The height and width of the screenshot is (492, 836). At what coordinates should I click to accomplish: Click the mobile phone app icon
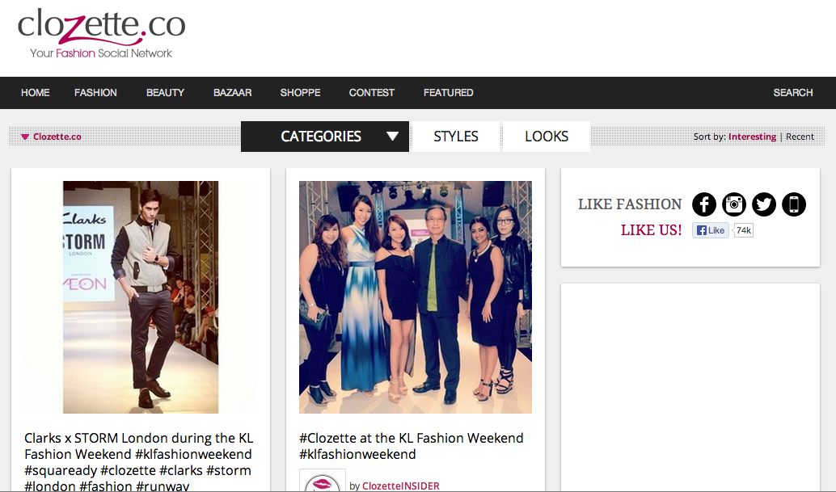(x=794, y=204)
